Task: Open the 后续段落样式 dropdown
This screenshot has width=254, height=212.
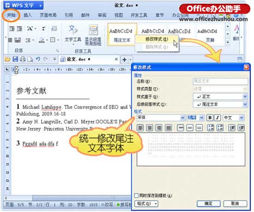Action: click(245, 104)
